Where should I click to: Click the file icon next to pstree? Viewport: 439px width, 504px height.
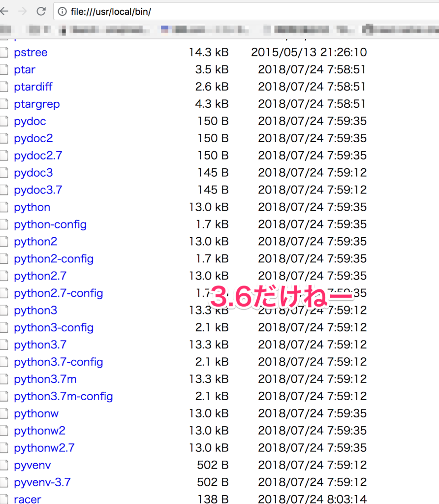[4, 53]
